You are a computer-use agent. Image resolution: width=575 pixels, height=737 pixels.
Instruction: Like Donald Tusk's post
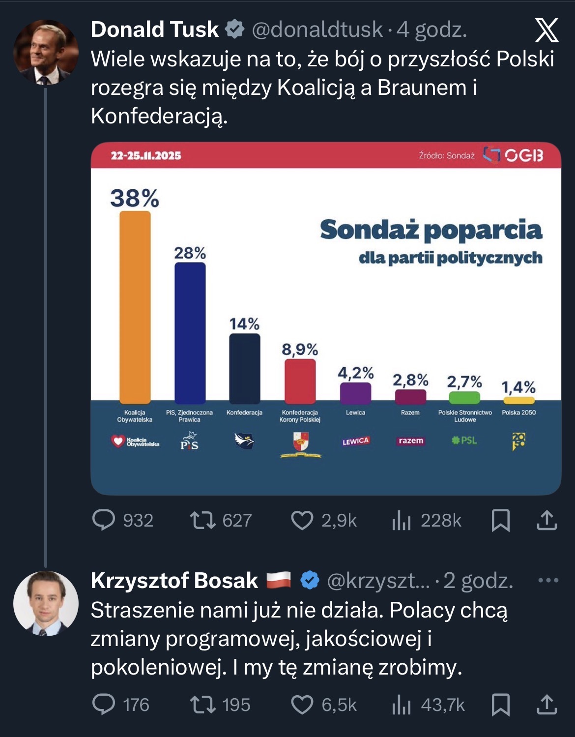click(302, 520)
